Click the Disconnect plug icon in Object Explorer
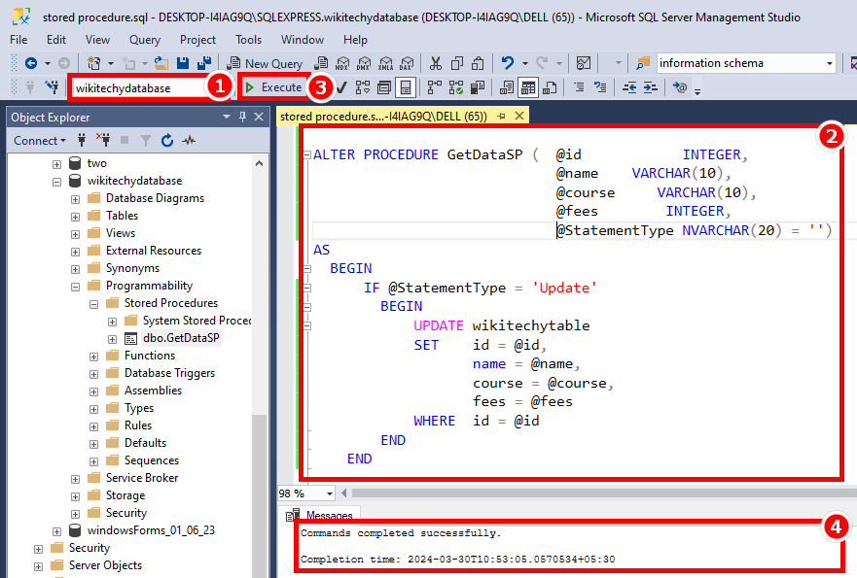The width and height of the screenshot is (857, 578). tap(102, 141)
